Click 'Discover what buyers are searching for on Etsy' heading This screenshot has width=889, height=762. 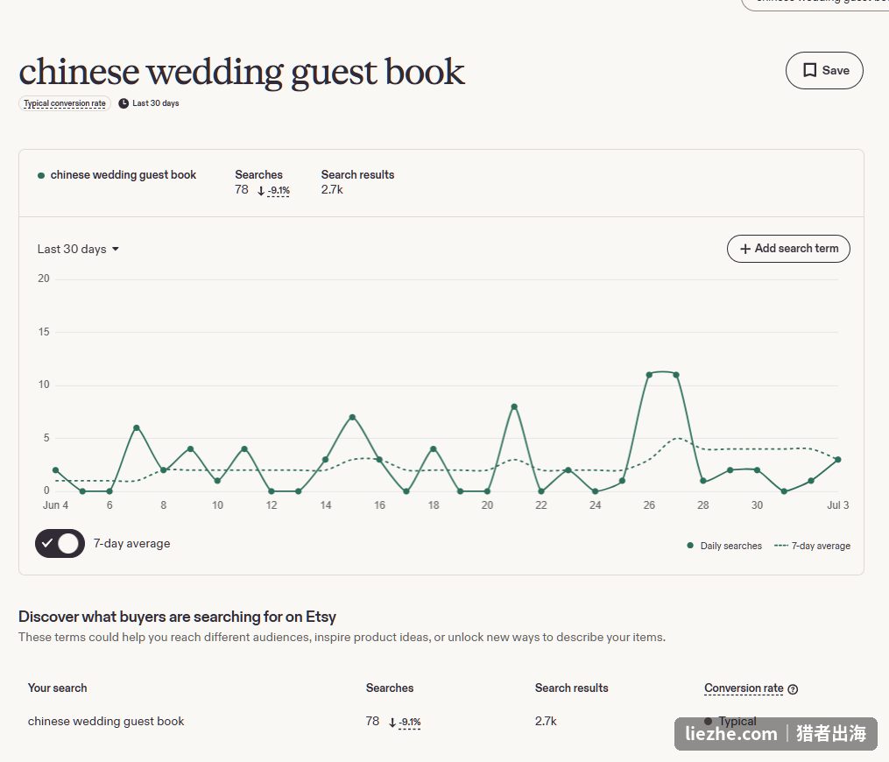coord(177,617)
